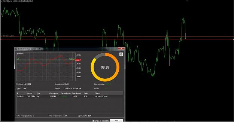
Task: Click the Investment: 10.00 detail label
Action: coord(62,84)
